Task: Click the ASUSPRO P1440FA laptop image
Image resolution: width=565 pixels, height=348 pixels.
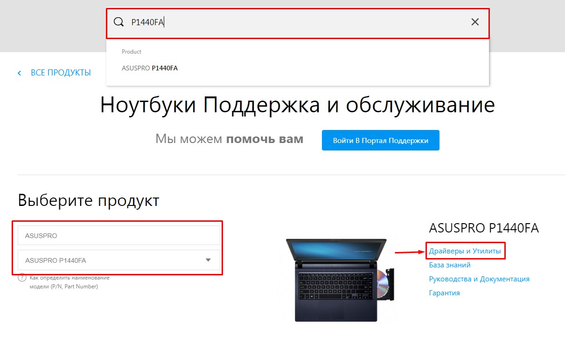Action: [340, 280]
